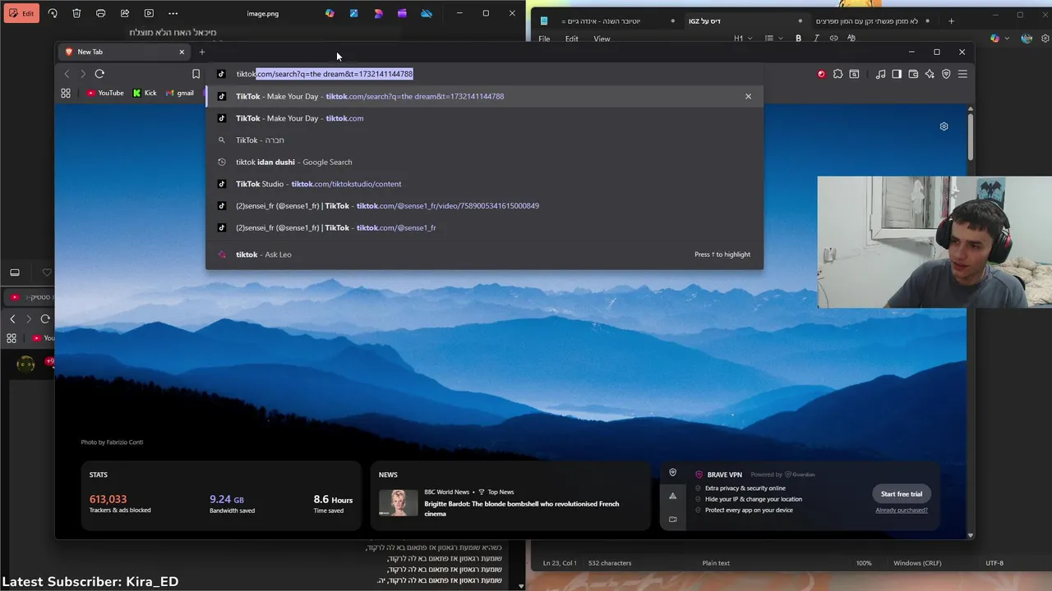This screenshot has height=591, width=1052.
Task: Click the red recording extension icon in Brave
Action: click(821, 74)
